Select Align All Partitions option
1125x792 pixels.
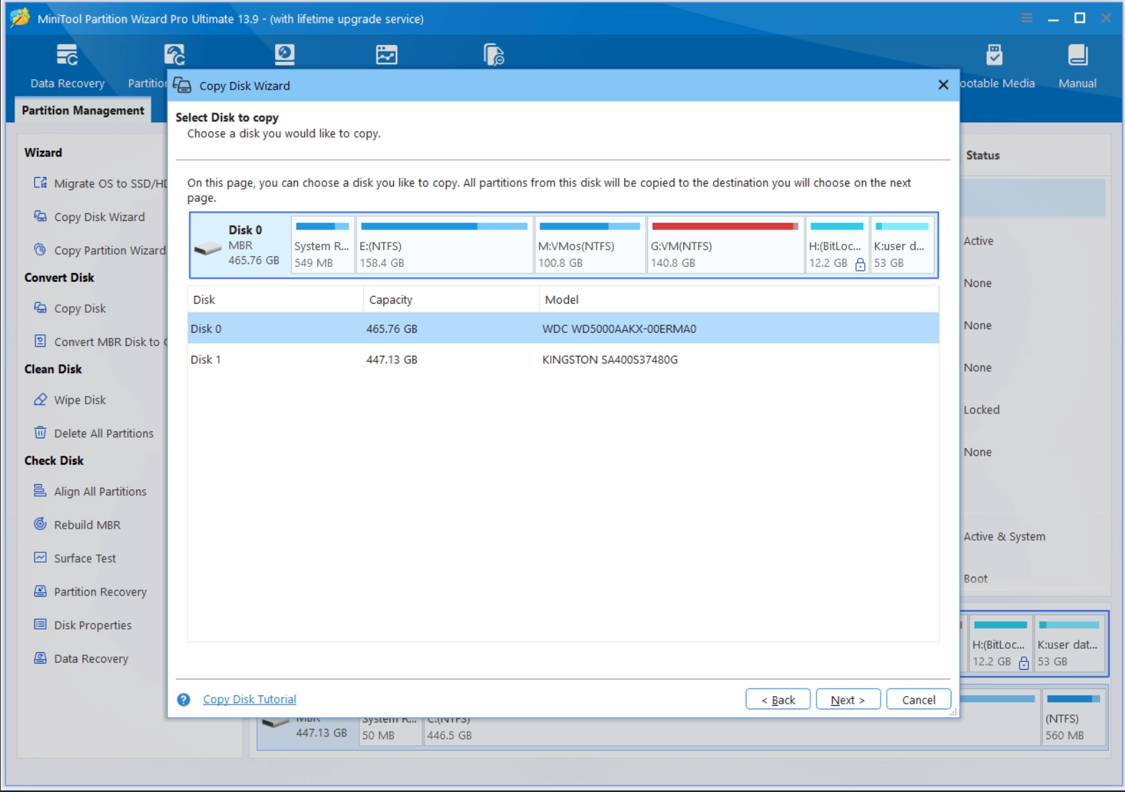(90, 492)
